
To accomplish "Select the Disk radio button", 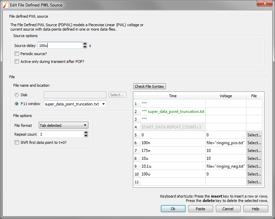I will [x=17, y=95].
